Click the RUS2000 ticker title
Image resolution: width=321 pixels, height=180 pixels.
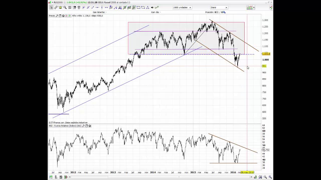(58, 2)
